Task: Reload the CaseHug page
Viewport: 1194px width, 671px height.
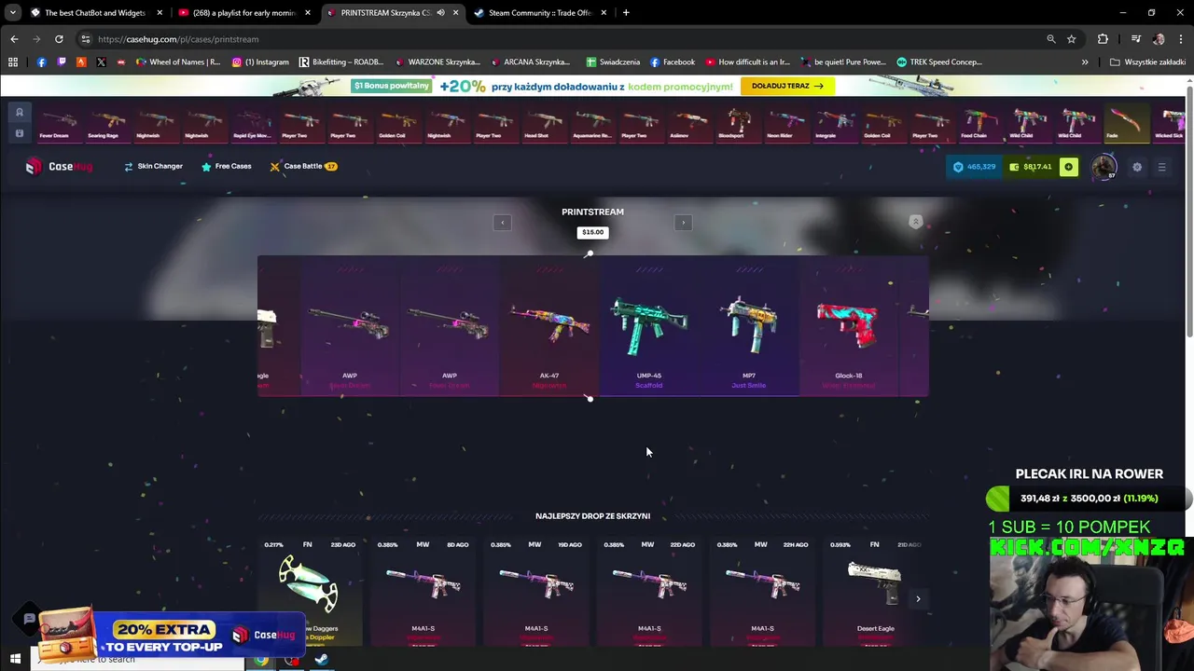Action: 59,39
